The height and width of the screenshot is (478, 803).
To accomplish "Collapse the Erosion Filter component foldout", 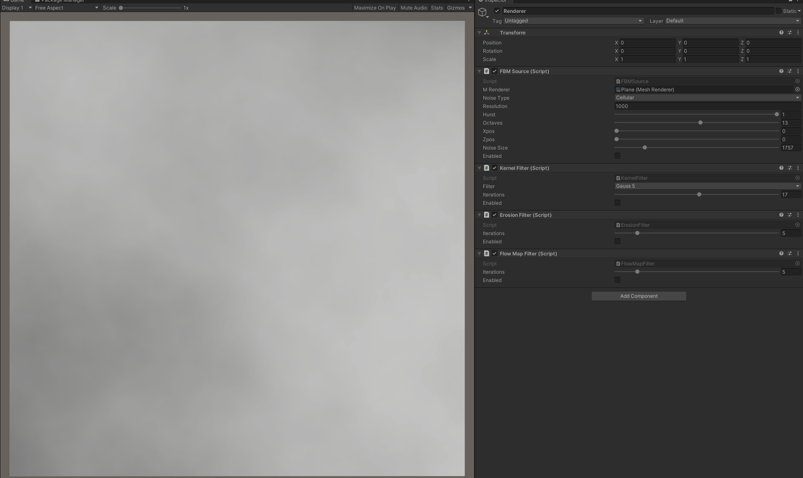I will click(479, 215).
